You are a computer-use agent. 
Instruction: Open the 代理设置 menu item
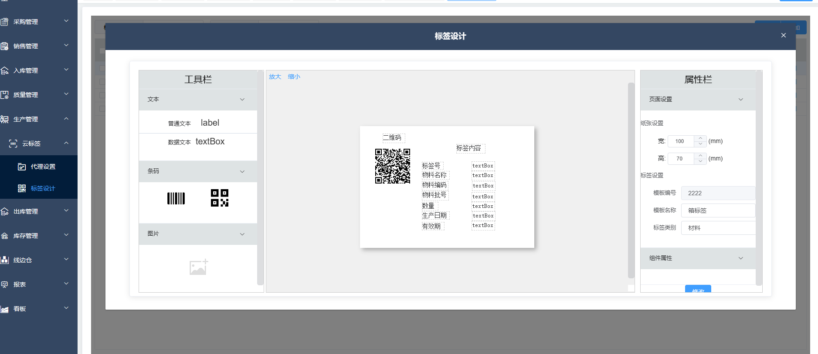click(43, 167)
